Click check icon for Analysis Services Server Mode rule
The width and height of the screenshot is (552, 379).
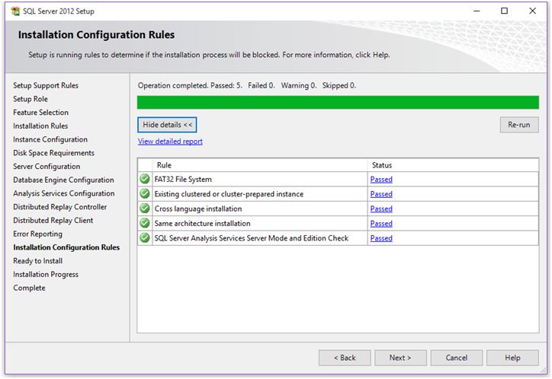tap(144, 237)
